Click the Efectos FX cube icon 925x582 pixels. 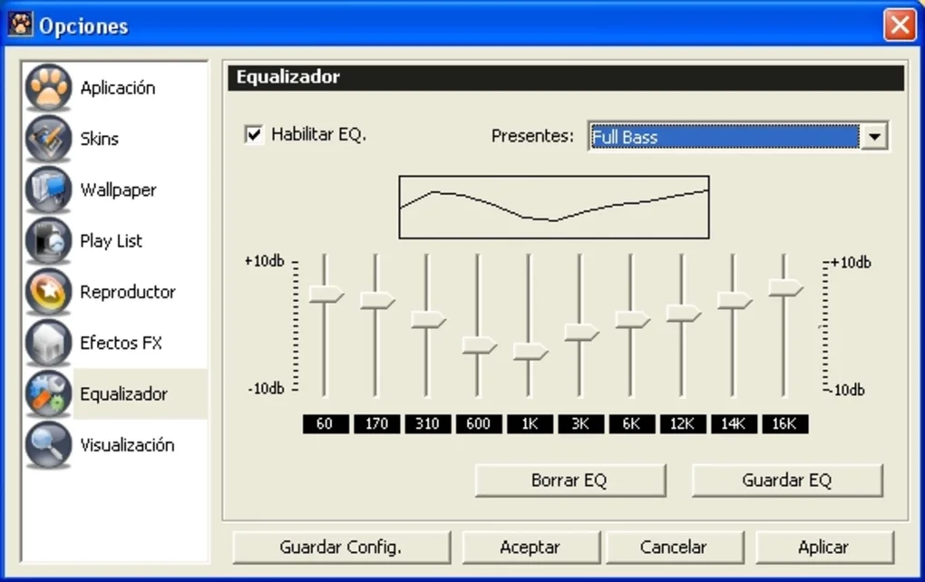point(48,343)
